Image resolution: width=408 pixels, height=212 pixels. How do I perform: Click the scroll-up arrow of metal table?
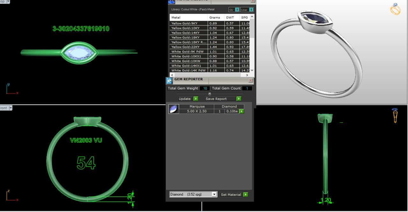(x=252, y=17)
